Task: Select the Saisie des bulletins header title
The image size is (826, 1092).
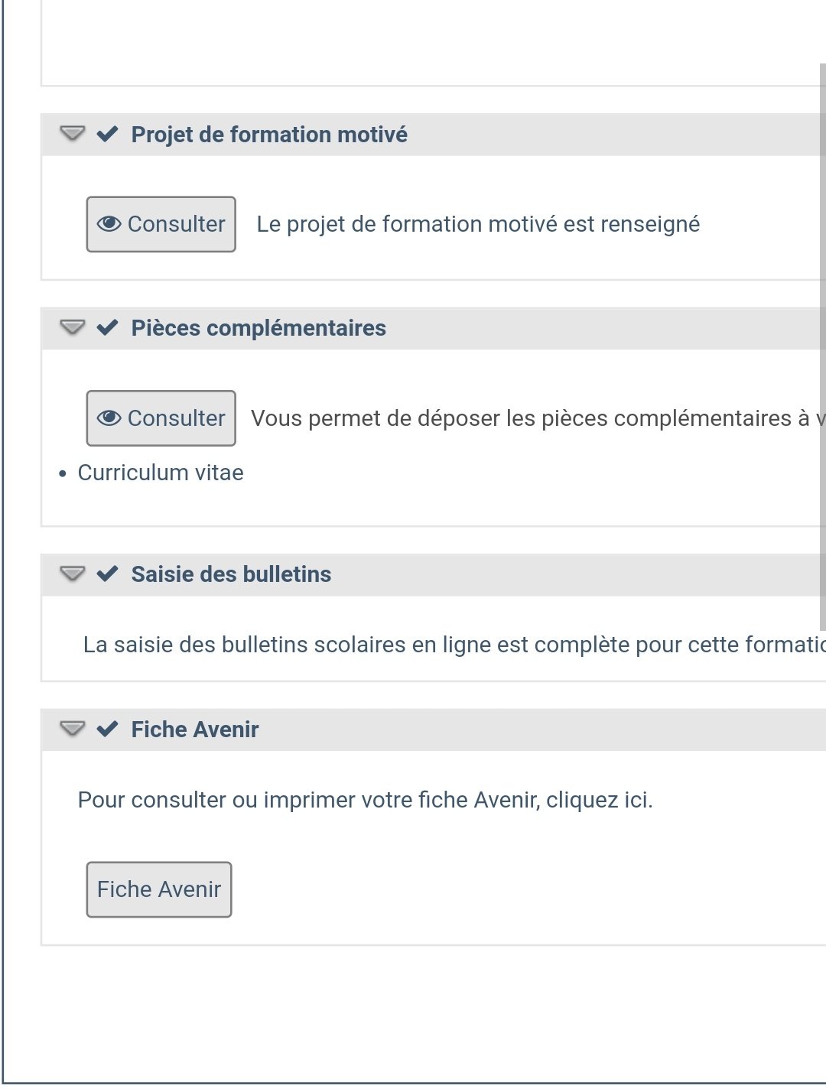Action: pyautogui.click(x=231, y=574)
